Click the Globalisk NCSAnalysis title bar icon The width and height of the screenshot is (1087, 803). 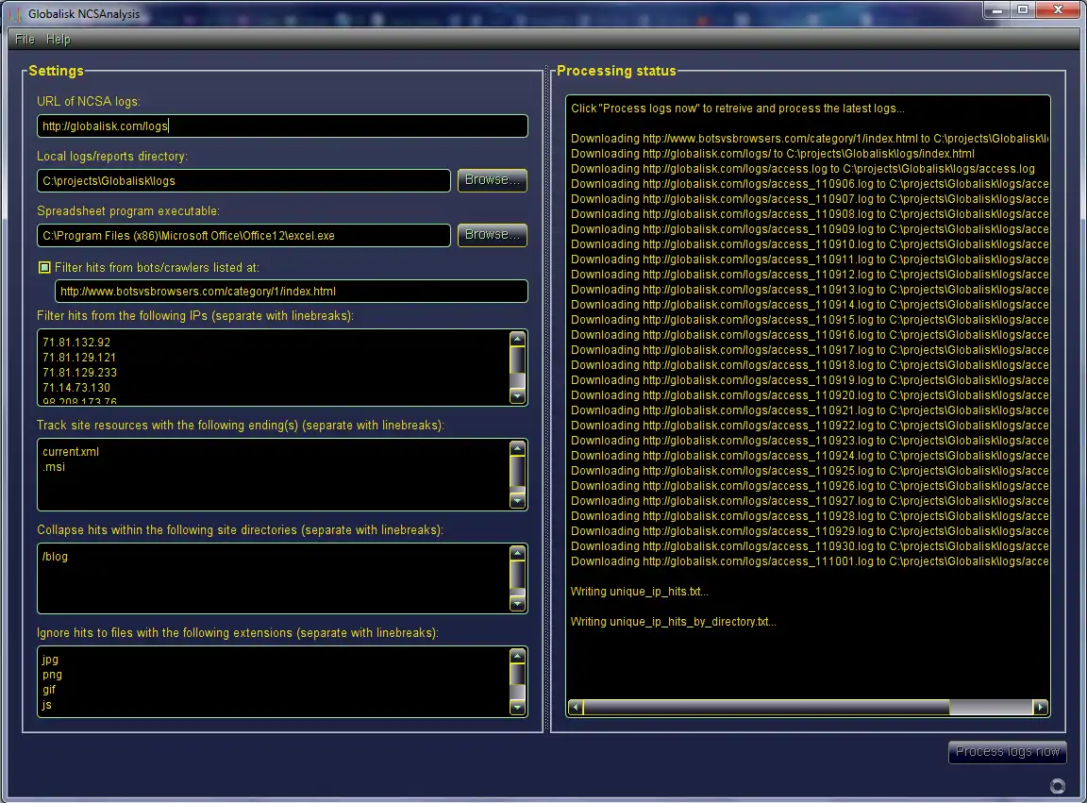pos(15,14)
